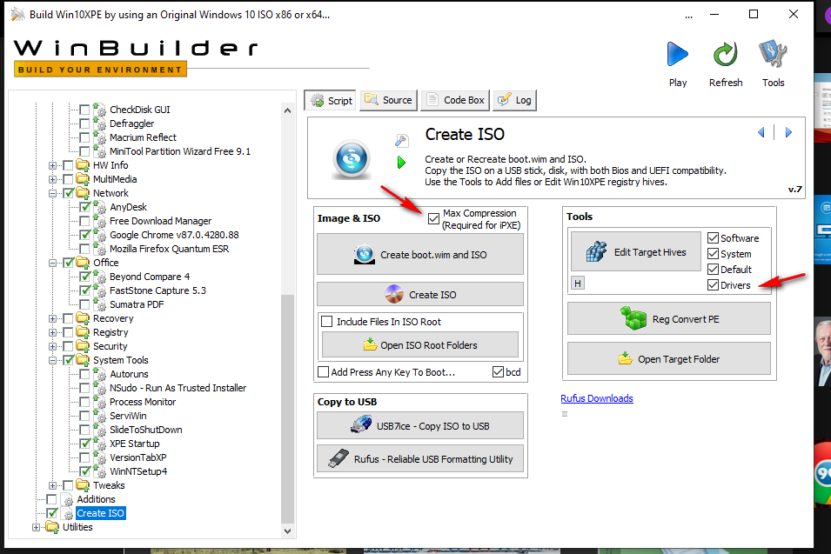Uncheck the Software hive checkbox
Image resolution: width=831 pixels, height=554 pixels.
(x=713, y=238)
